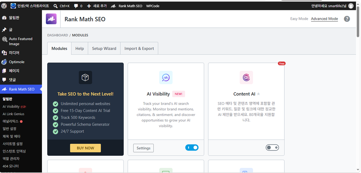
Task: Toggle the Content AI module switch
Action: coord(273,148)
